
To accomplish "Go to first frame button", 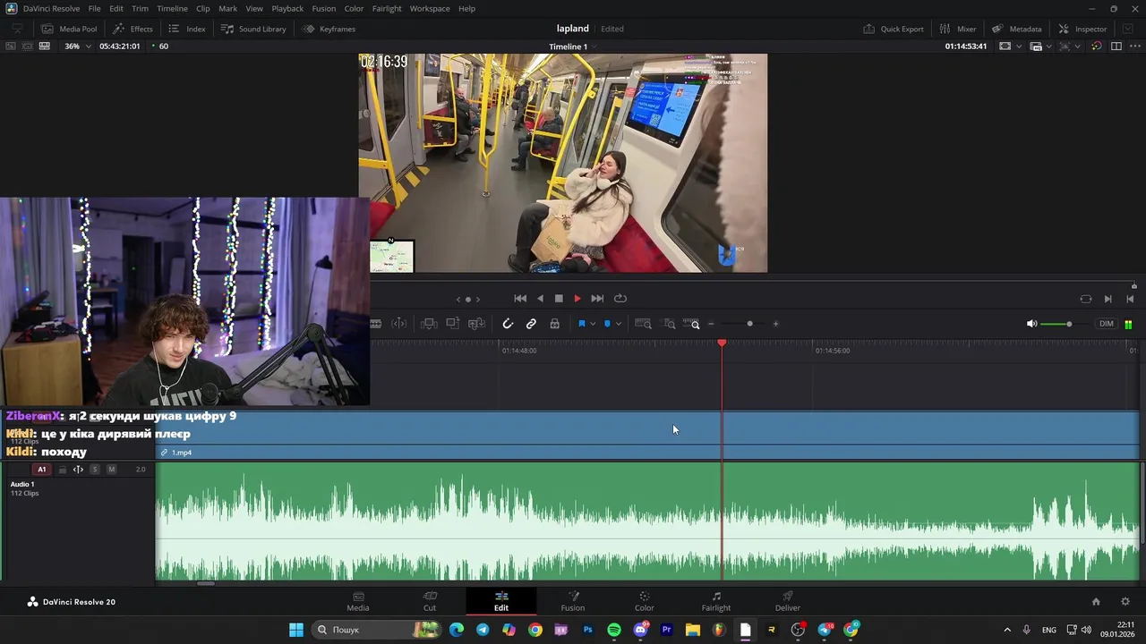I will point(520,299).
